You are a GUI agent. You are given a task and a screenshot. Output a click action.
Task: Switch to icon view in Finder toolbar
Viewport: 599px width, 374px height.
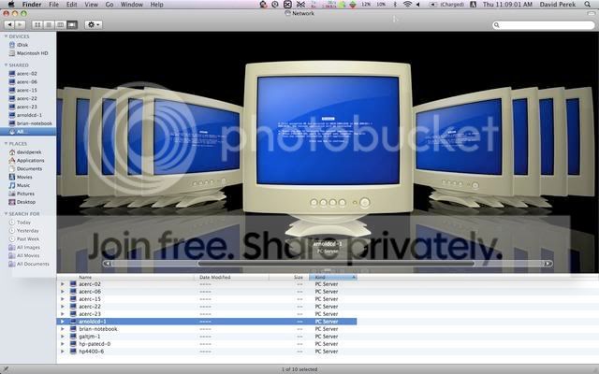point(37,25)
